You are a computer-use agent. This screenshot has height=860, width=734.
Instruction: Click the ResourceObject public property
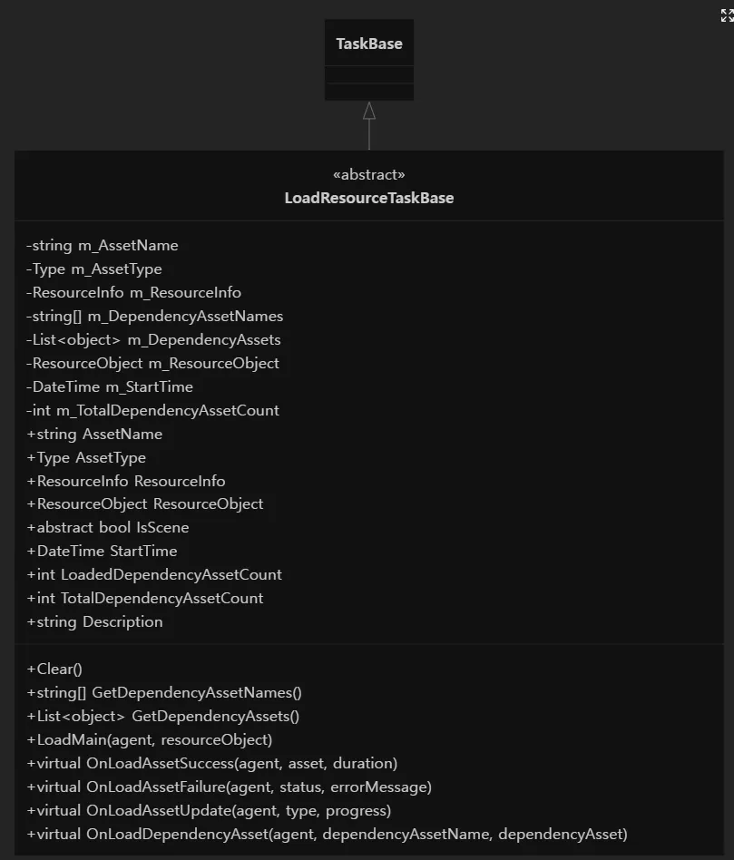pyautogui.click(x=145, y=503)
